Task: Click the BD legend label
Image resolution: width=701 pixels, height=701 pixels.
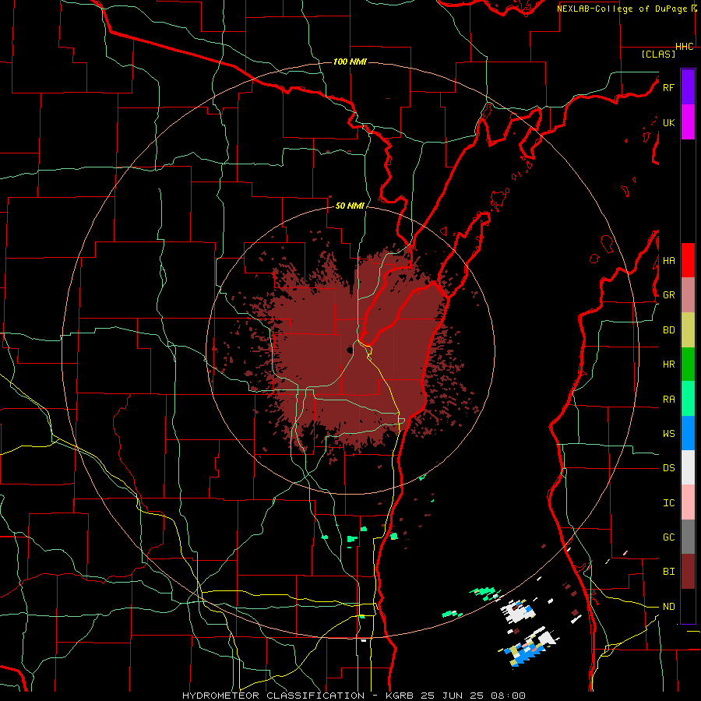Action: (x=668, y=330)
